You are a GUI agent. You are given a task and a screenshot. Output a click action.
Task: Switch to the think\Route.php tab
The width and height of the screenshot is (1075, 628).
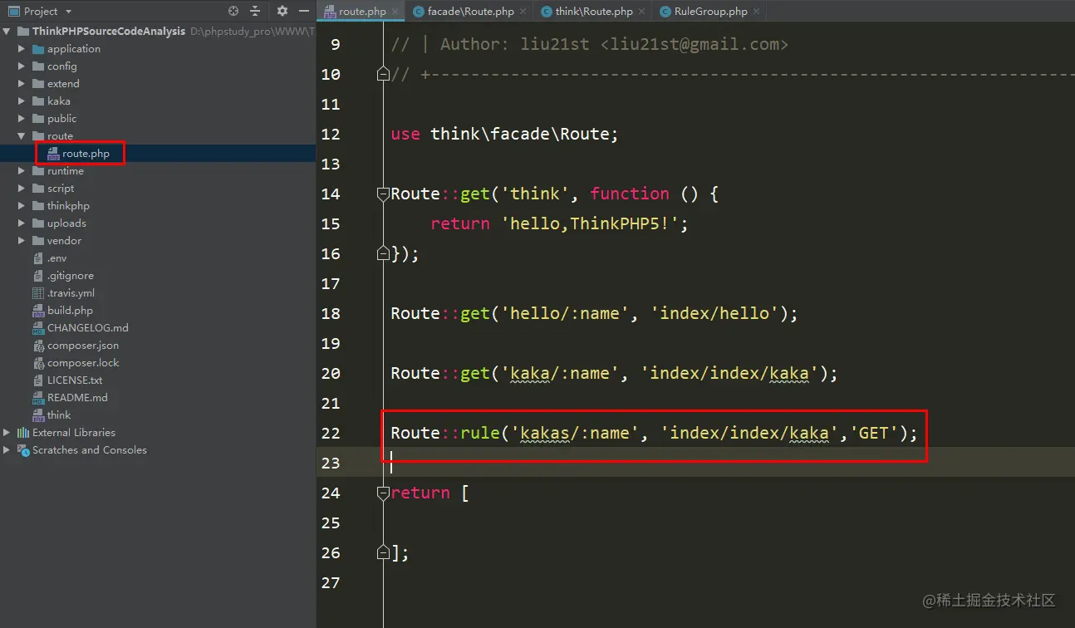pyautogui.click(x=594, y=12)
